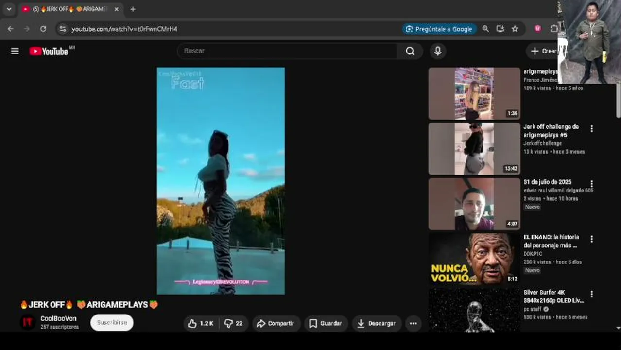Viewport: 621px width, 350px height.
Task: Click the Descargar download button
Action: [377, 323]
